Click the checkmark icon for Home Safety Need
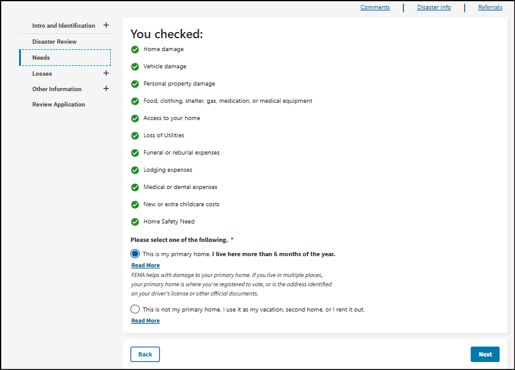515x370 pixels. point(135,222)
